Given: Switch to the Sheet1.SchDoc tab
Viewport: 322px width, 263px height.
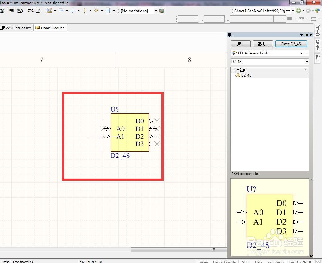Looking at the screenshot, I should pyautogui.click(x=50, y=28).
